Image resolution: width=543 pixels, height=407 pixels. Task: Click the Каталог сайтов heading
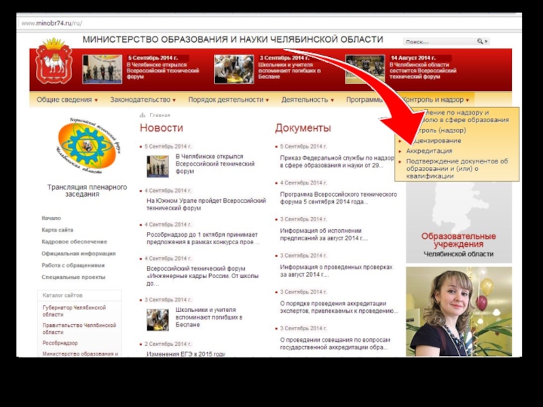[x=62, y=295]
